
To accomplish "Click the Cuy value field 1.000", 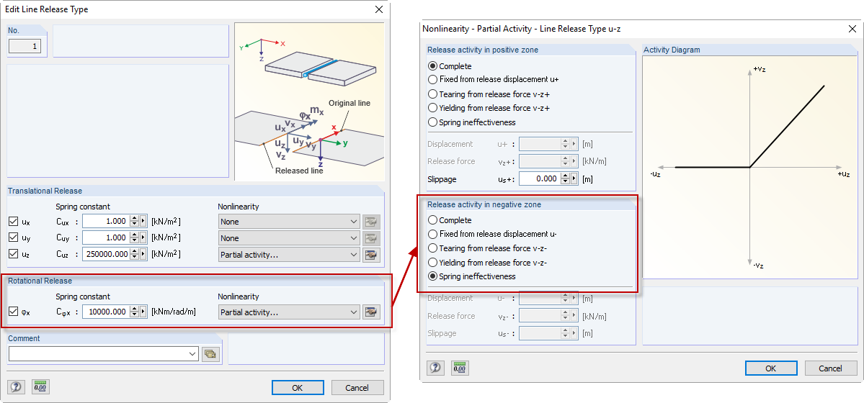I will point(106,237).
